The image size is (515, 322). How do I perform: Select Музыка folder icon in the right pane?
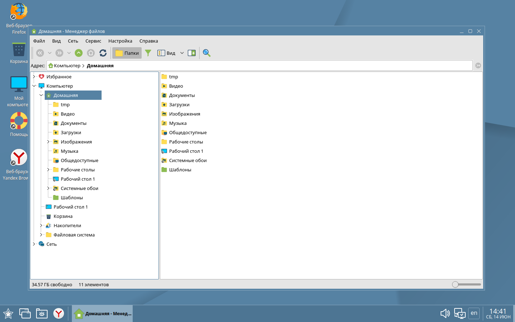coord(164,123)
